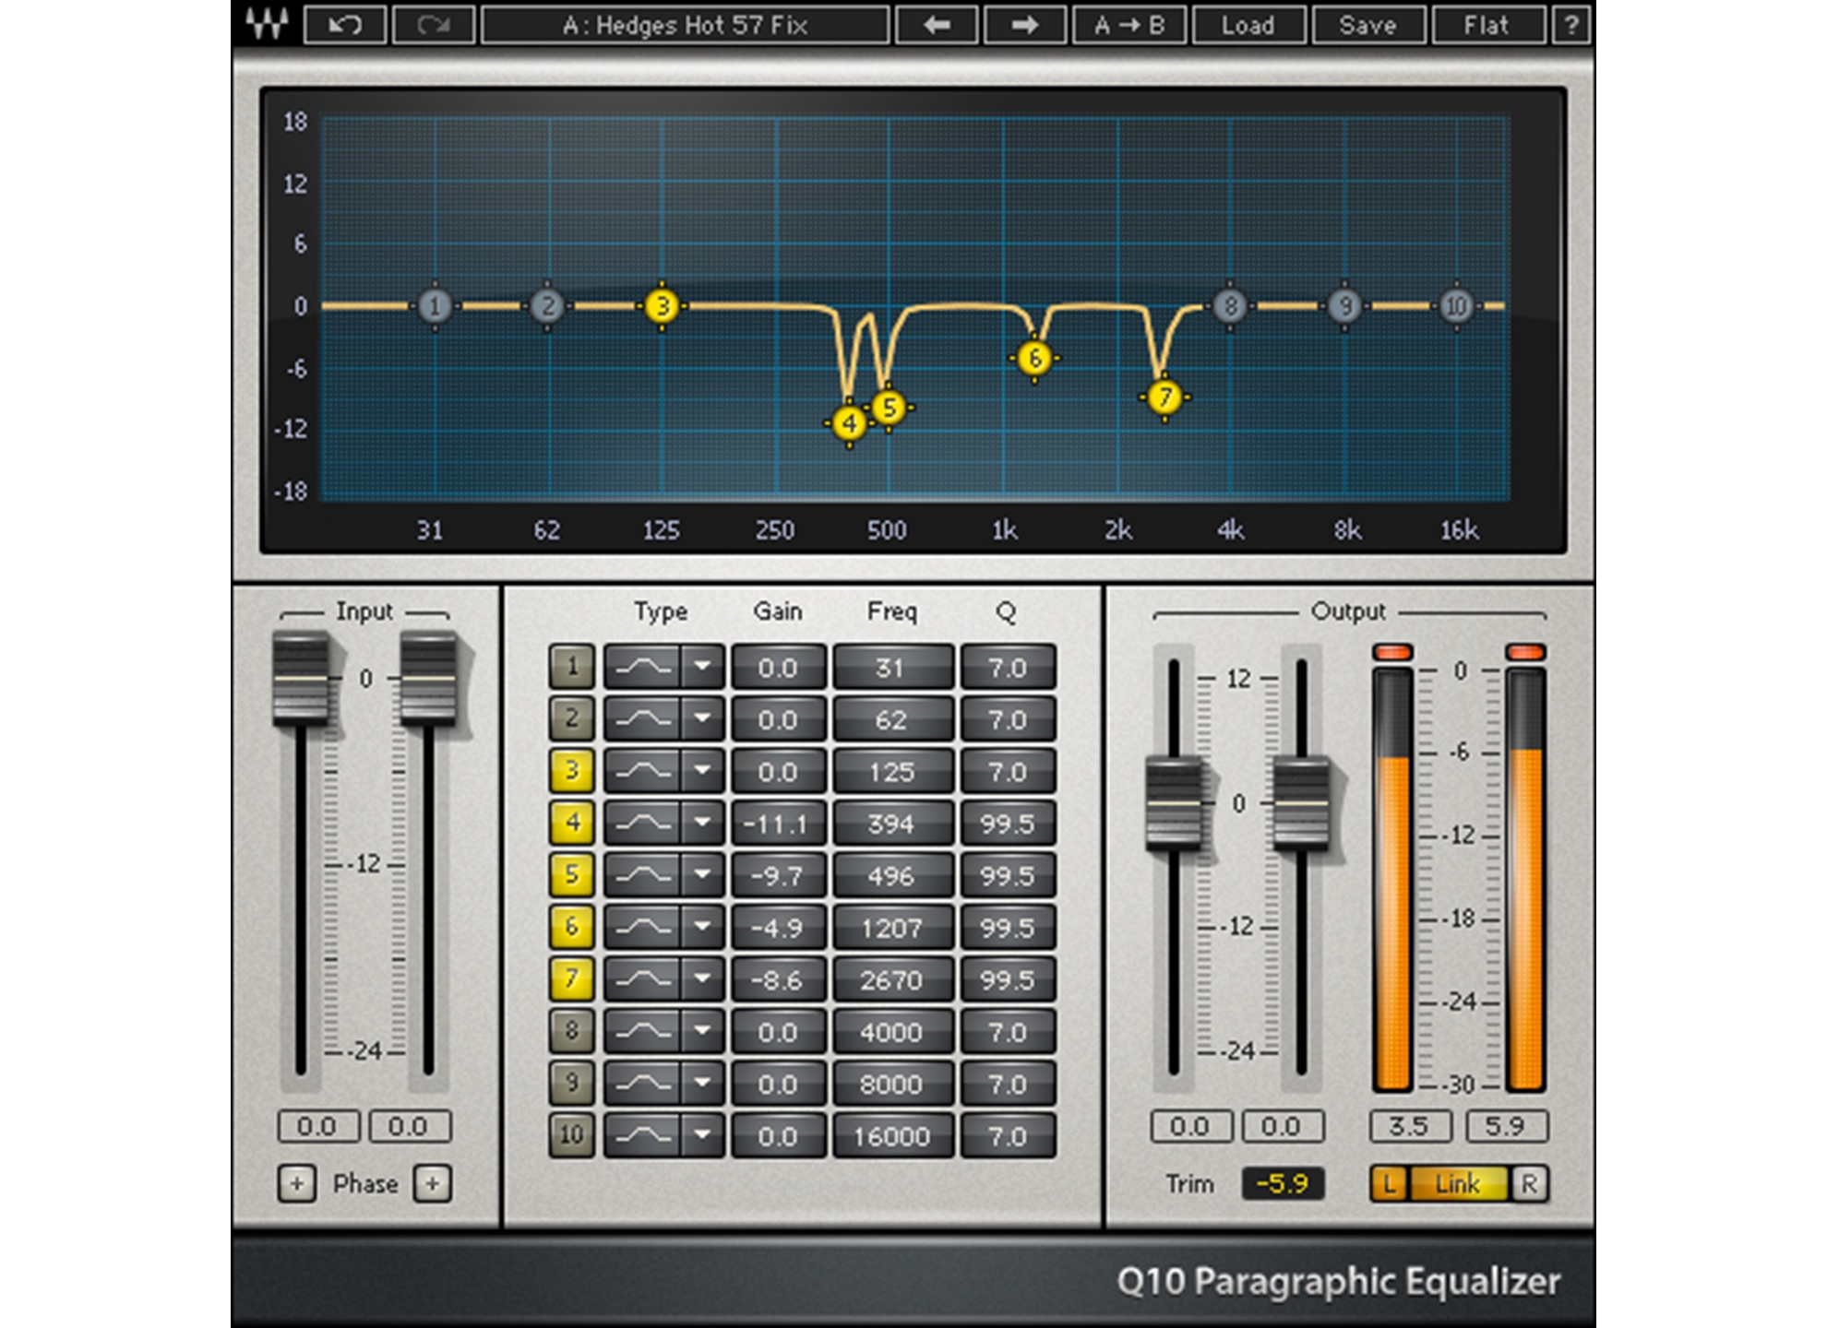Click the Waves logo icon
Screen dimensions: 1827x1328
(x=267, y=23)
